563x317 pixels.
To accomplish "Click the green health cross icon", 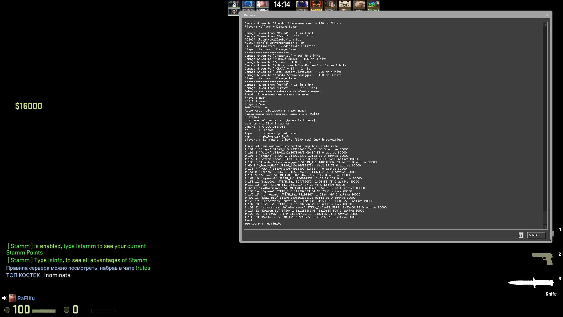I will [x=7, y=310].
